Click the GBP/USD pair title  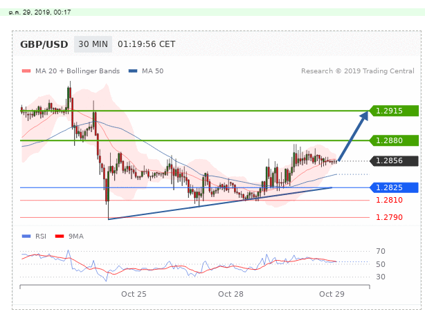click(x=44, y=44)
